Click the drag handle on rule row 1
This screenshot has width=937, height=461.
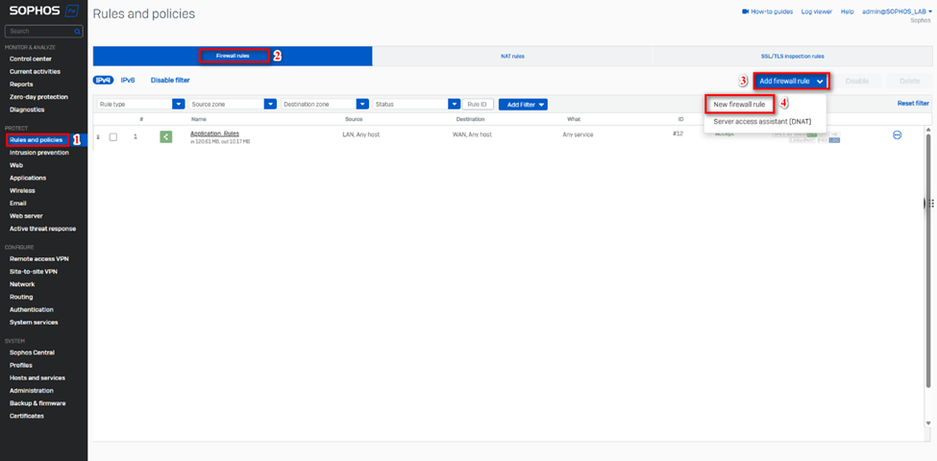(x=98, y=136)
